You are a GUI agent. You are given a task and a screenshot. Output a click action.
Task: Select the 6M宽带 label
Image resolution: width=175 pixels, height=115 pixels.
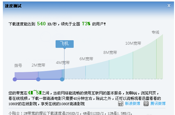pos(86,59)
